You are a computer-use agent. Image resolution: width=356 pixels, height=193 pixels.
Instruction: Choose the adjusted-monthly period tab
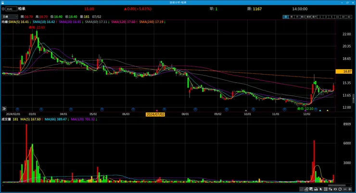point(314,17)
